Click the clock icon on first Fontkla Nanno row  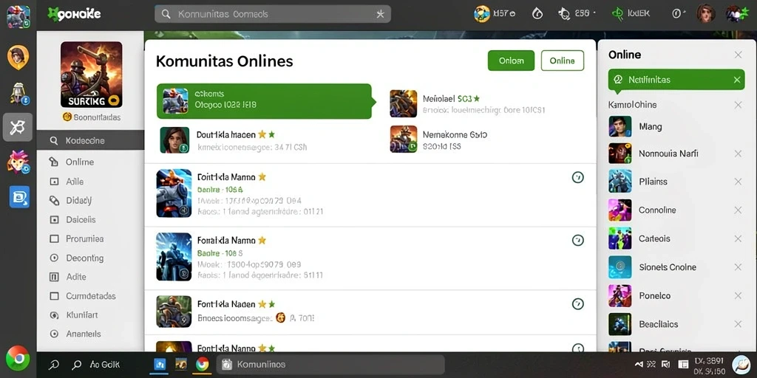(577, 177)
